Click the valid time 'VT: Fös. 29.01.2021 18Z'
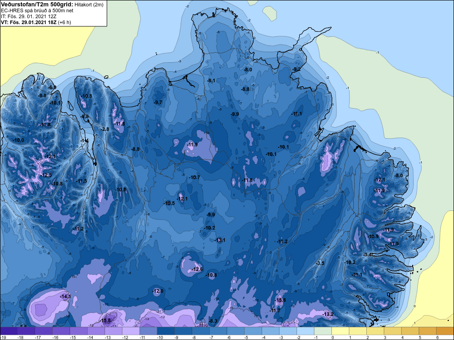This screenshot has height=340, width=454. tap(29, 22)
